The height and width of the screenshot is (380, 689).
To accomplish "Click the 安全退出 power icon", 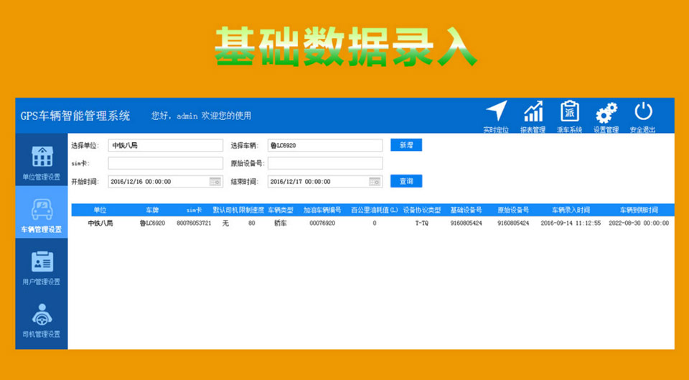I will tap(643, 111).
